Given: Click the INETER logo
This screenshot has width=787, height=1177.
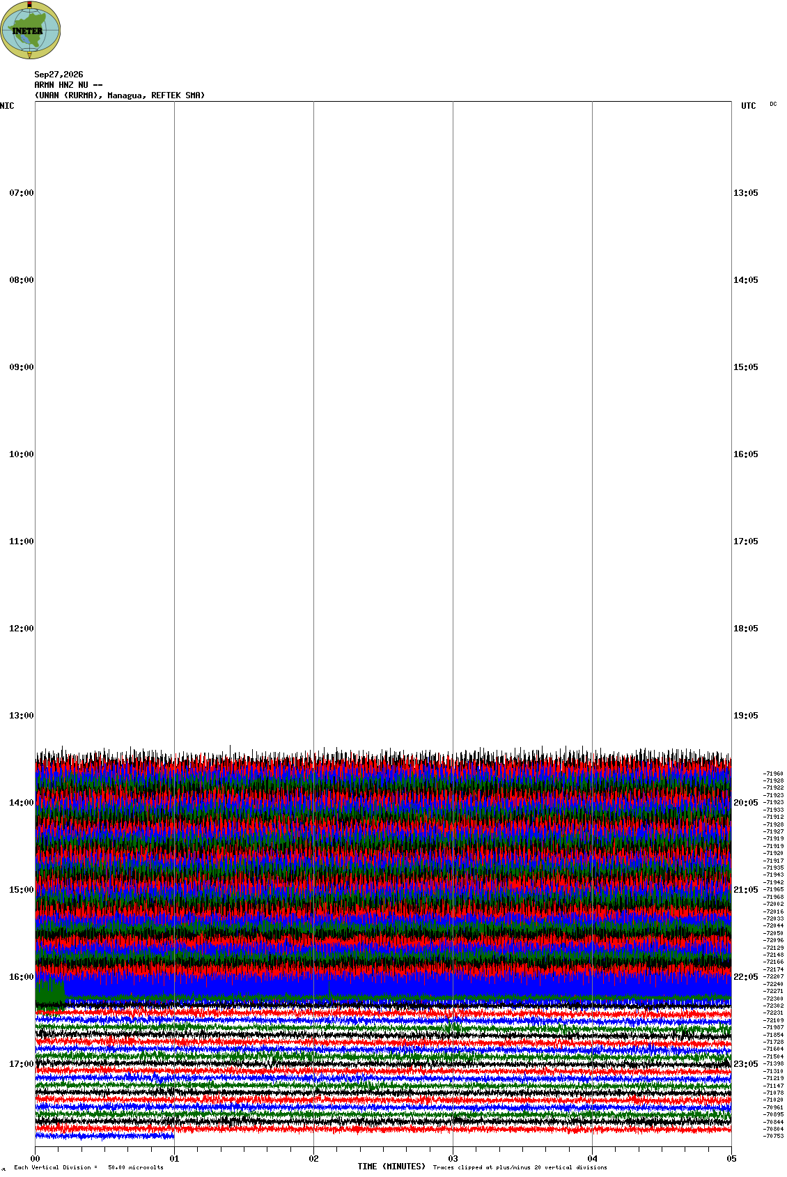Looking at the screenshot, I should tap(31, 30).
